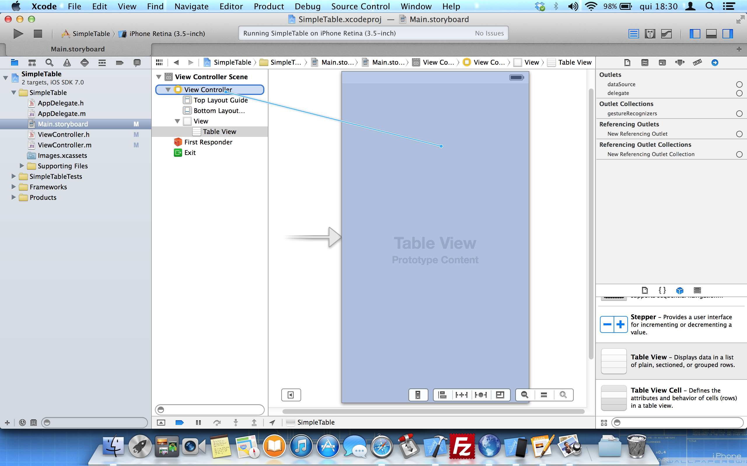Zoom out the storyboard canvas
The height and width of the screenshot is (466, 747).
point(525,395)
